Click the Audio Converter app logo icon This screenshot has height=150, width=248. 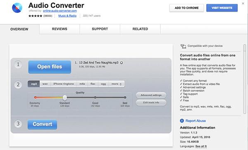[x=17, y=8]
